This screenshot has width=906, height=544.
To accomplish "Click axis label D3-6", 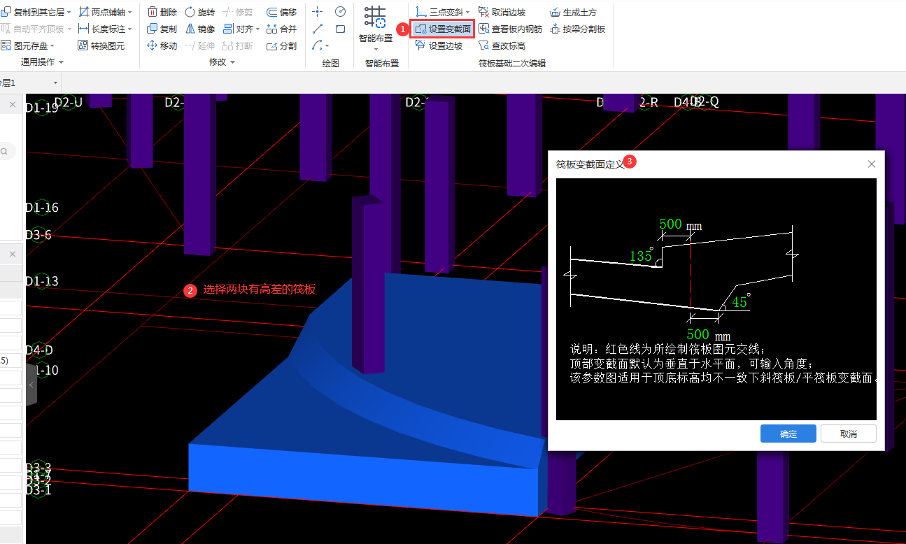I will pyautogui.click(x=38, y=235).
